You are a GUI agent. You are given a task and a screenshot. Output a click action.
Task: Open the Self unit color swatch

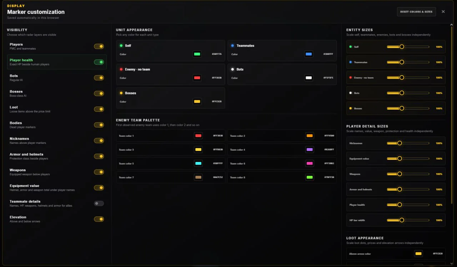197,54
